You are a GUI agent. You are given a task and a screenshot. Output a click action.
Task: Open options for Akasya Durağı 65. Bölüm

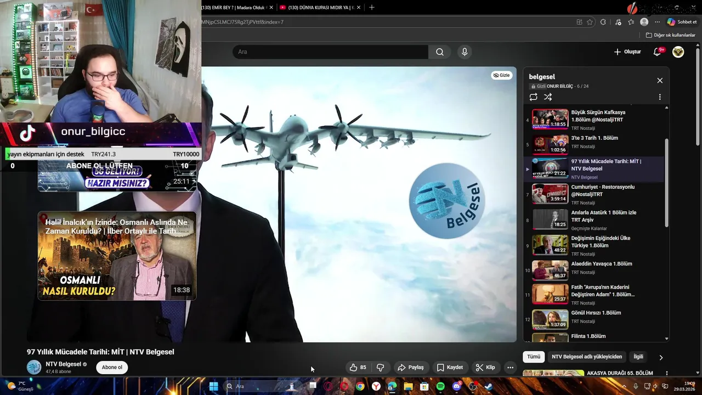tap(667, 374)
